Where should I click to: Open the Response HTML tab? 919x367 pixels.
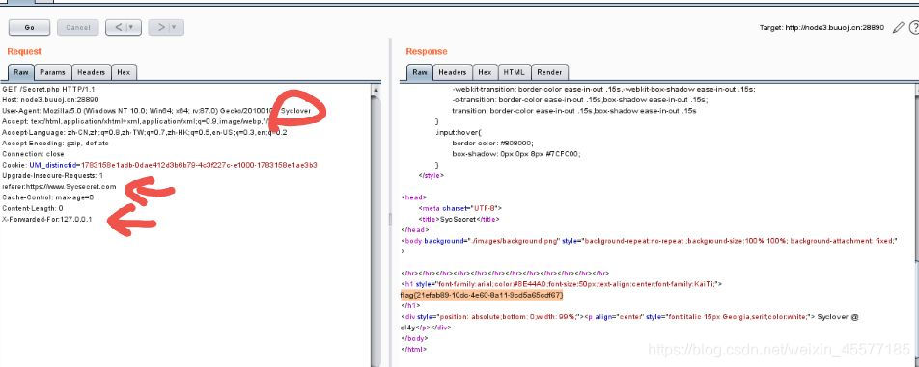click(515, 72)
